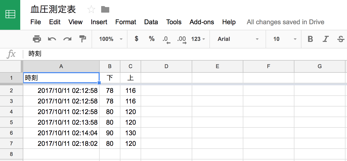
Task: Expand the 123 more formats dropdown
Action: [x=198, y=39]
